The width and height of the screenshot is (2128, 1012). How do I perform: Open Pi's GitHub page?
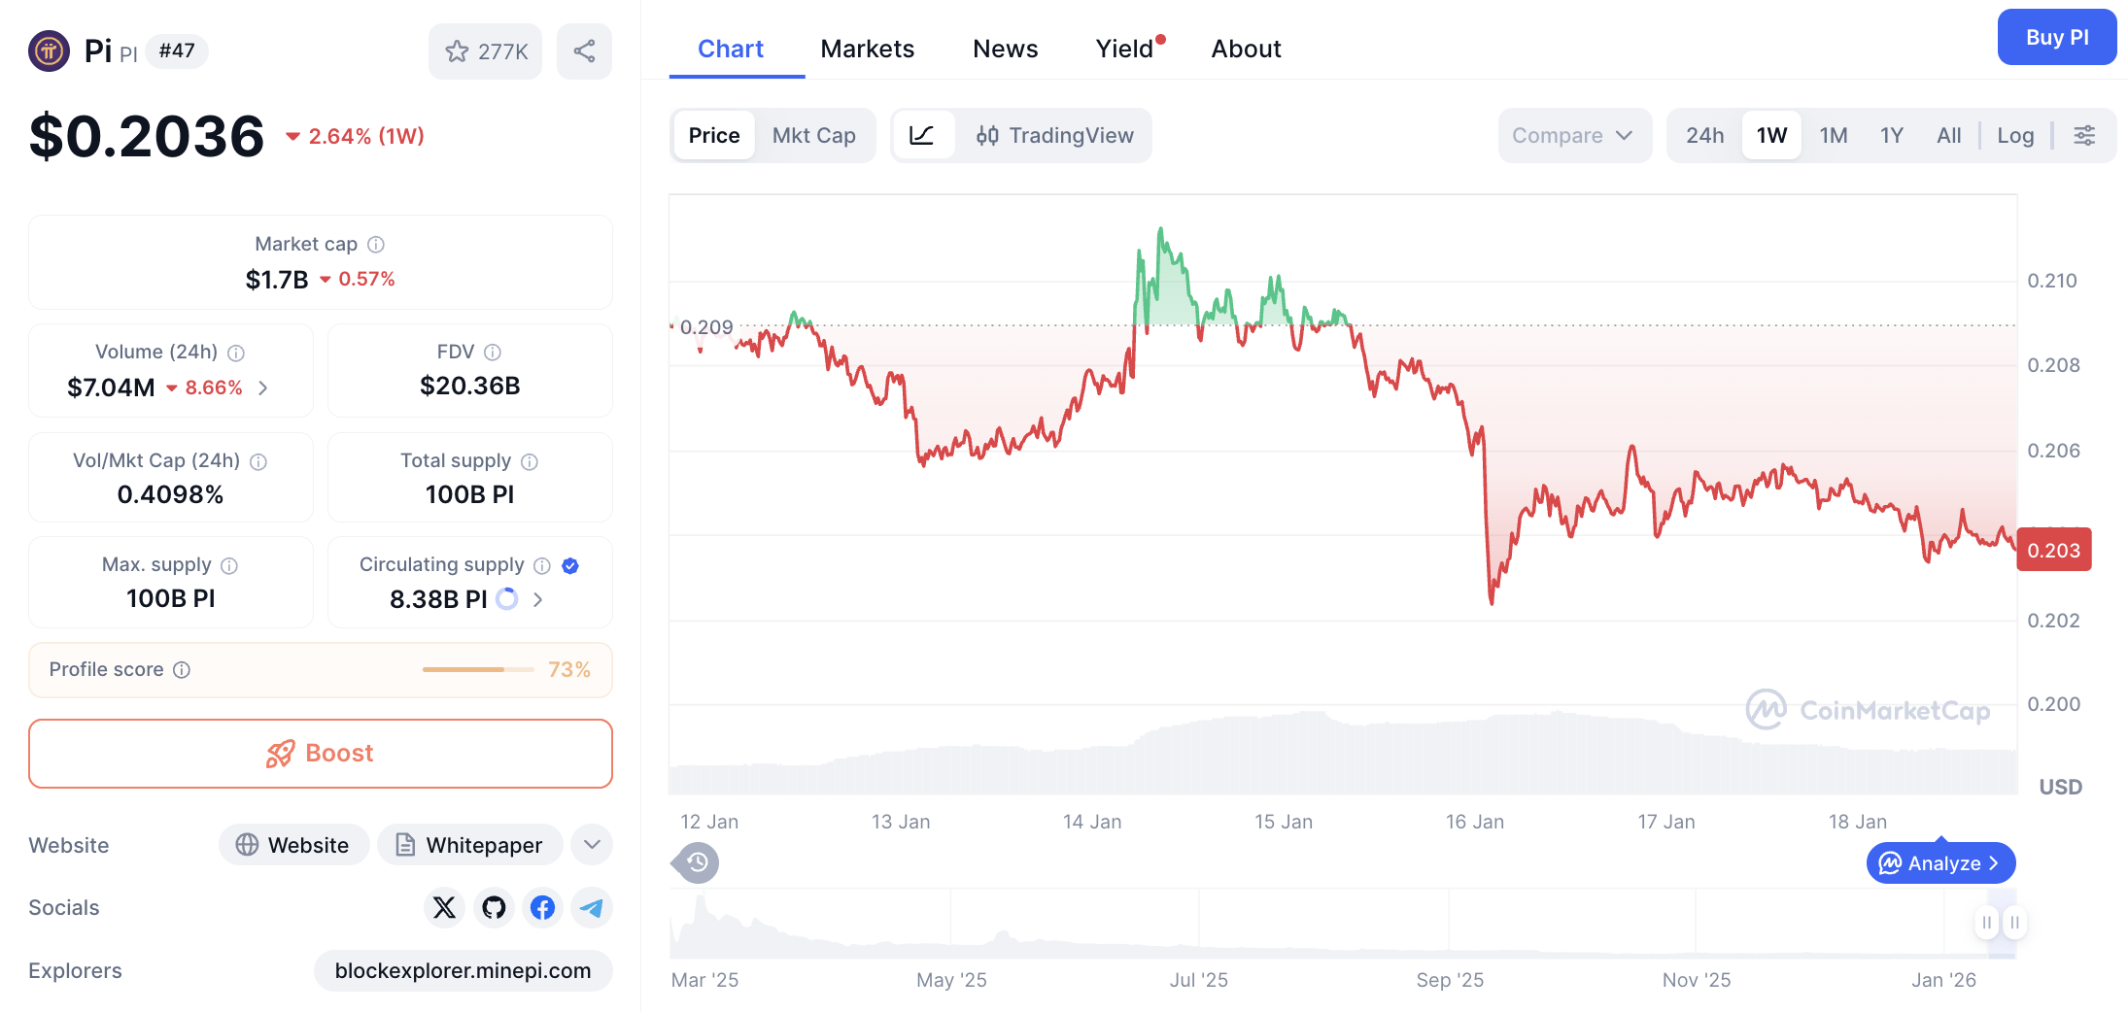point(494,907)
